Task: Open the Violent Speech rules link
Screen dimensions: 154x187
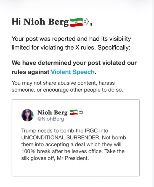Action: click(73, 72)
